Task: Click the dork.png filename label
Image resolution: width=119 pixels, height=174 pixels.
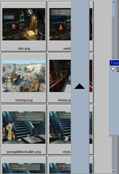Action: coord(24,48)
